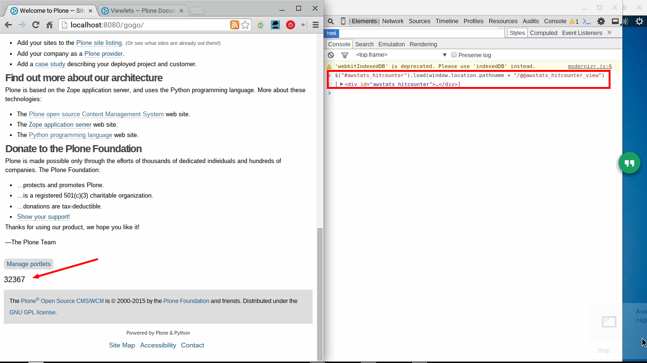
Task: Switch drawer to the Emulation tab
Action: point(392,44)
